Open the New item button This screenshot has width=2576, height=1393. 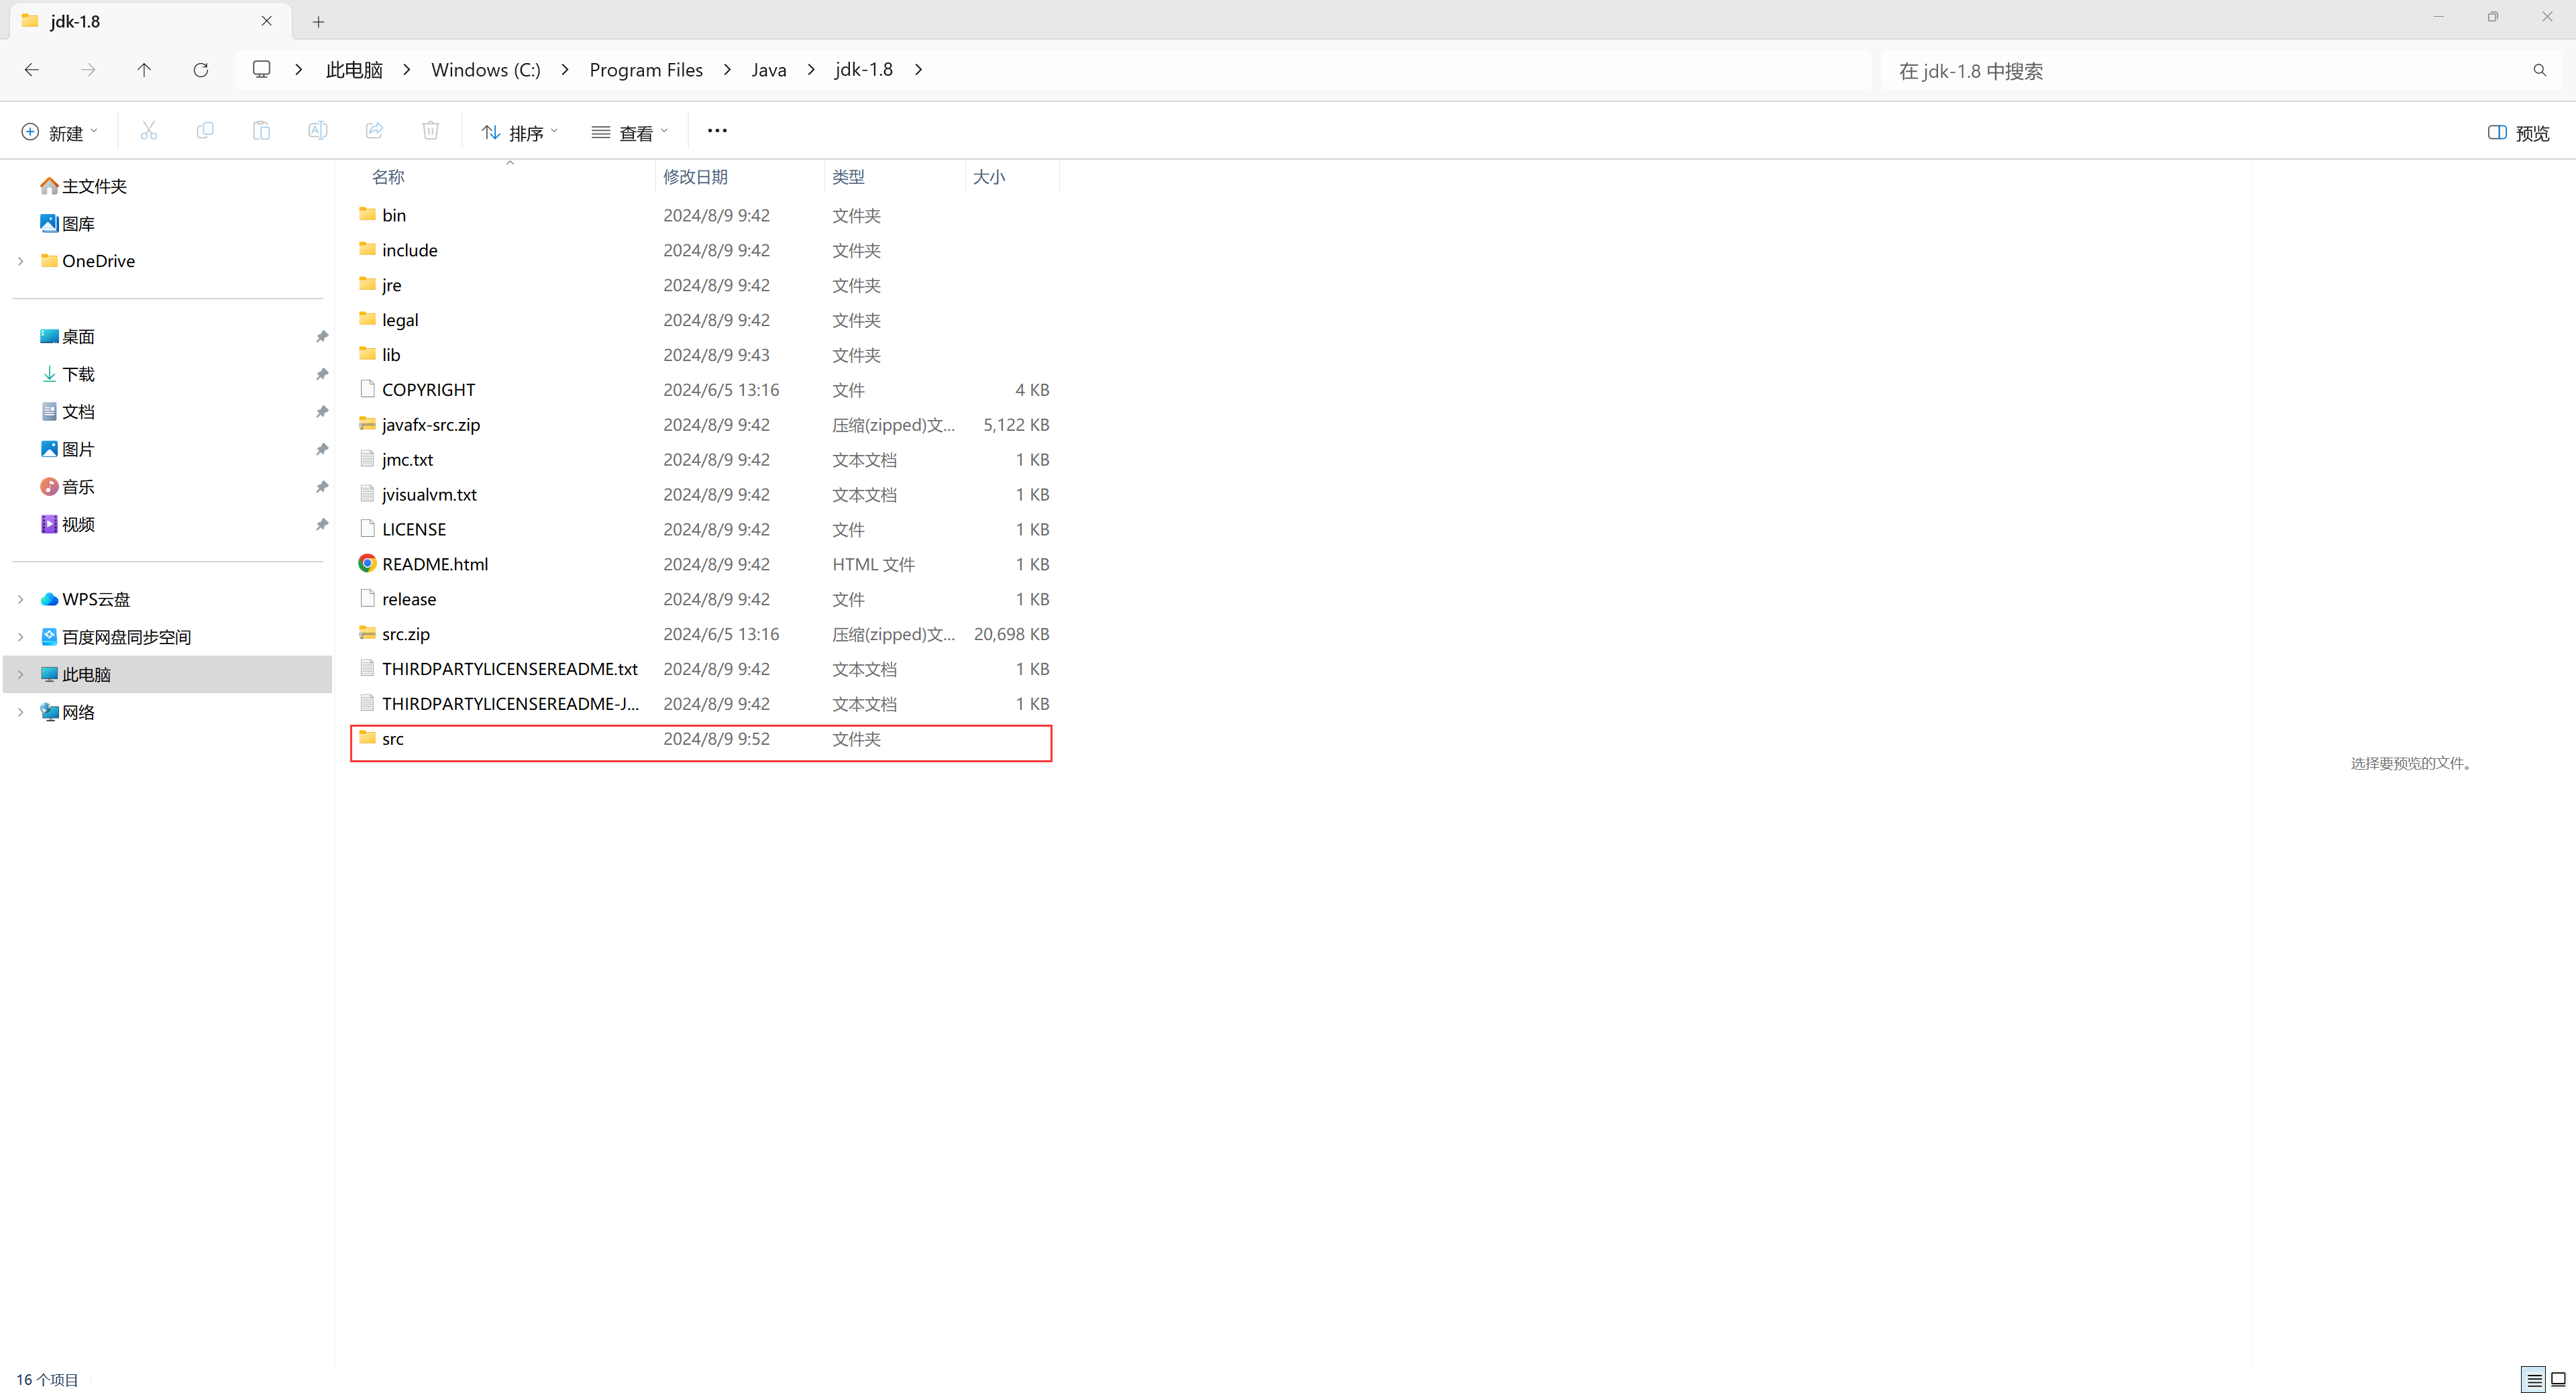60,133
